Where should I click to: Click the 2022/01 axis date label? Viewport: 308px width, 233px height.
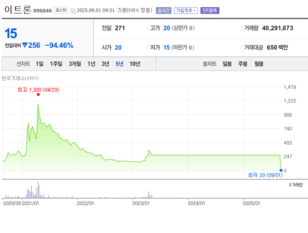(x=85, y=203)
